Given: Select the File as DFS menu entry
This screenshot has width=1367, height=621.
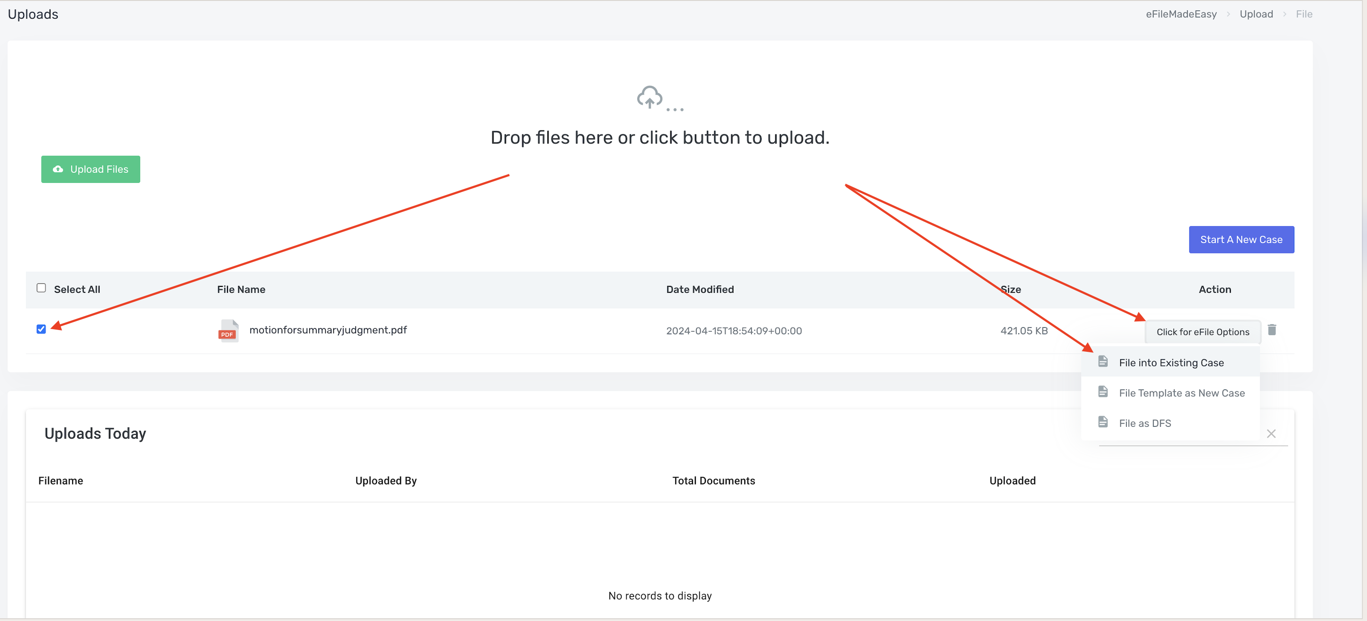Looking at the screenshot, I should (x=1144, y=423).
